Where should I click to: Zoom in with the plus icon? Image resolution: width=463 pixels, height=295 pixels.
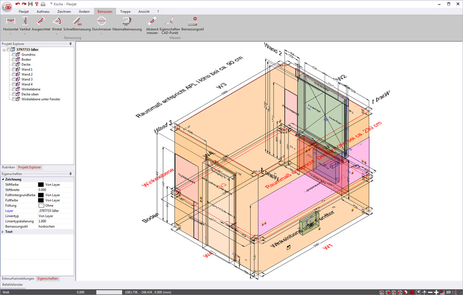coord(436,292)
